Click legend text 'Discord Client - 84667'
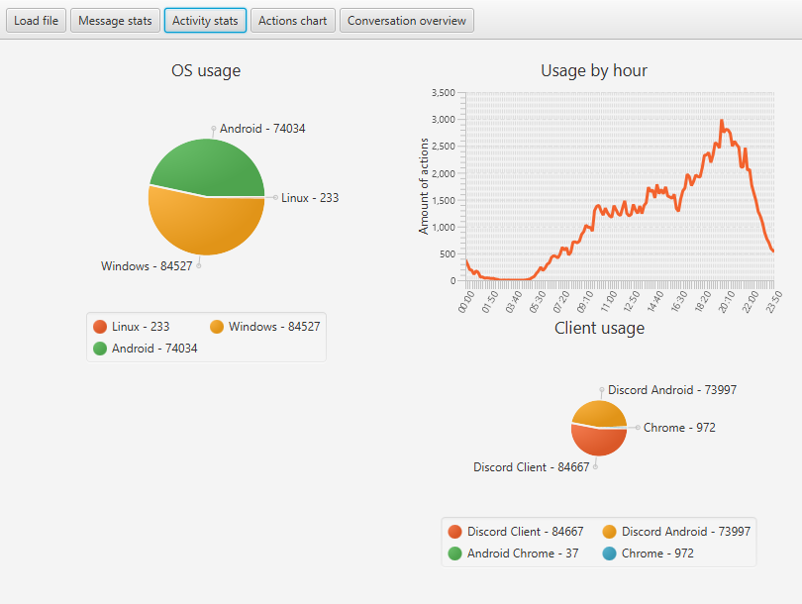 tap(526, 532)
